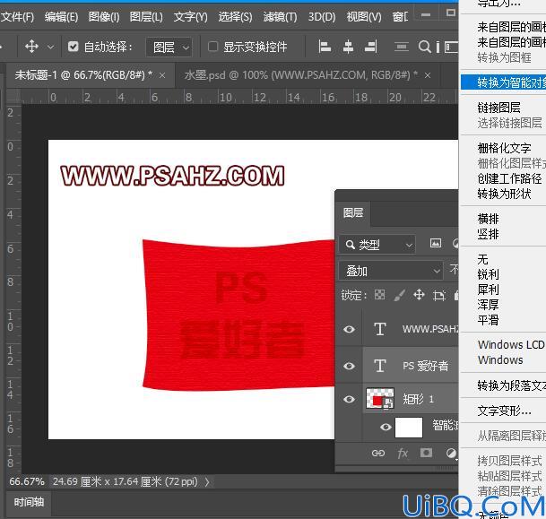Choose 文字变形... in context menu

point(504,411)
